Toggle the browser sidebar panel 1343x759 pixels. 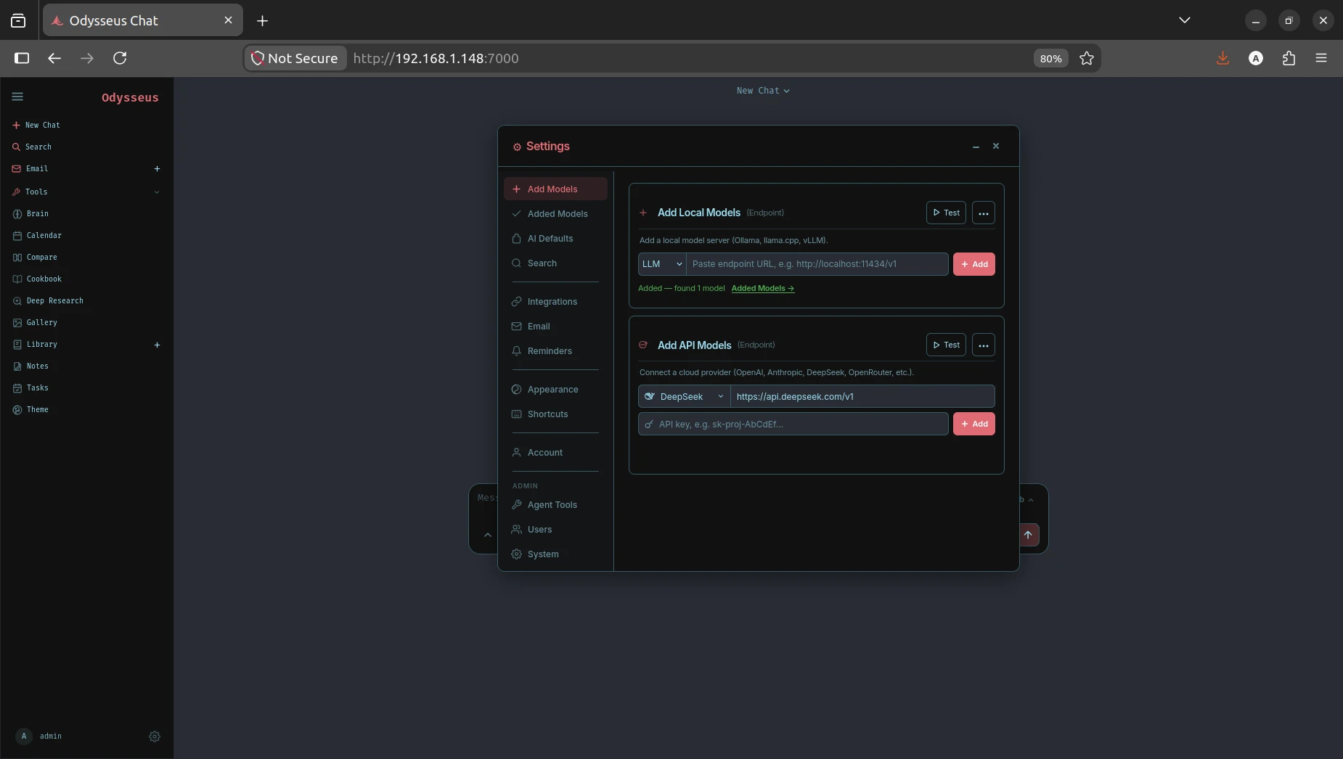tap(22, 58)
